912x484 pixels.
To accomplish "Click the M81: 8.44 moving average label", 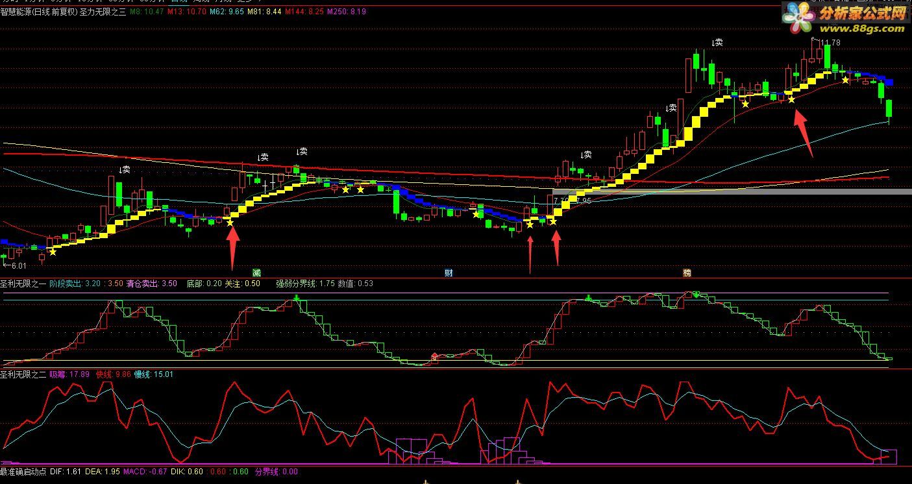I will (265, 12).
